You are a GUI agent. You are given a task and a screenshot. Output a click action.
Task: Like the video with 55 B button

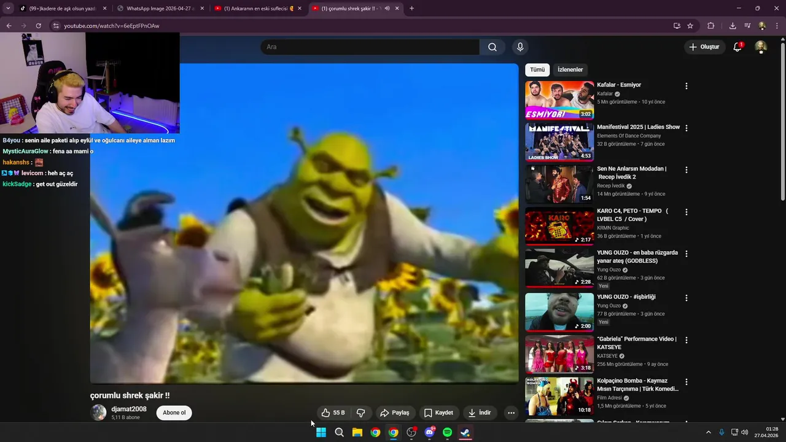click(333, 413)
